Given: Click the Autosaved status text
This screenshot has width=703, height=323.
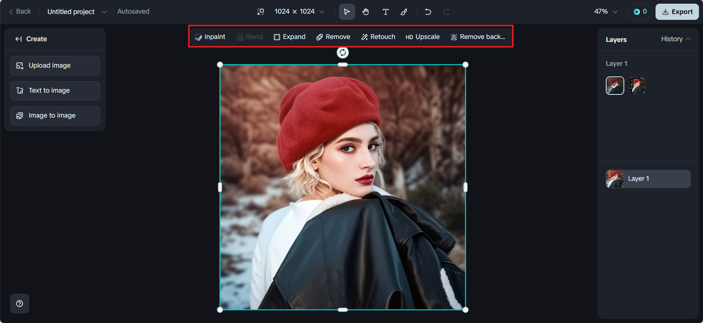Looking at the screenshot, I should point(133,12).
